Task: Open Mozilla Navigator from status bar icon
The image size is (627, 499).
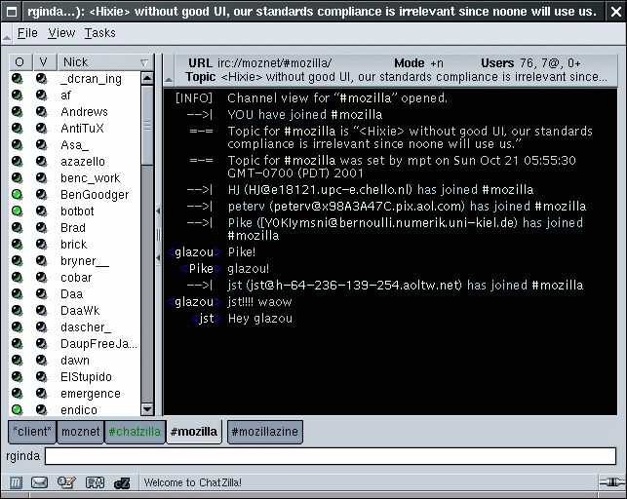Action: [x=16, y=482]
